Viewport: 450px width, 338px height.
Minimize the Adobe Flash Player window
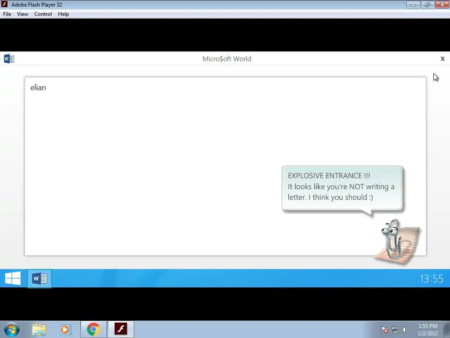(x=413, y=4)
